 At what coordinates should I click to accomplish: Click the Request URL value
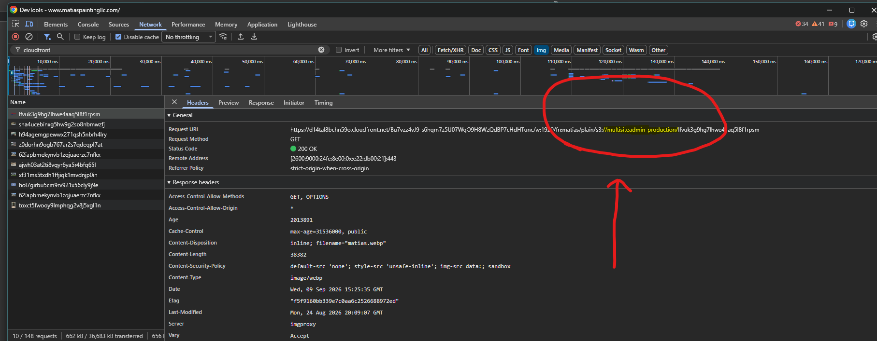(x=525, y=130)
